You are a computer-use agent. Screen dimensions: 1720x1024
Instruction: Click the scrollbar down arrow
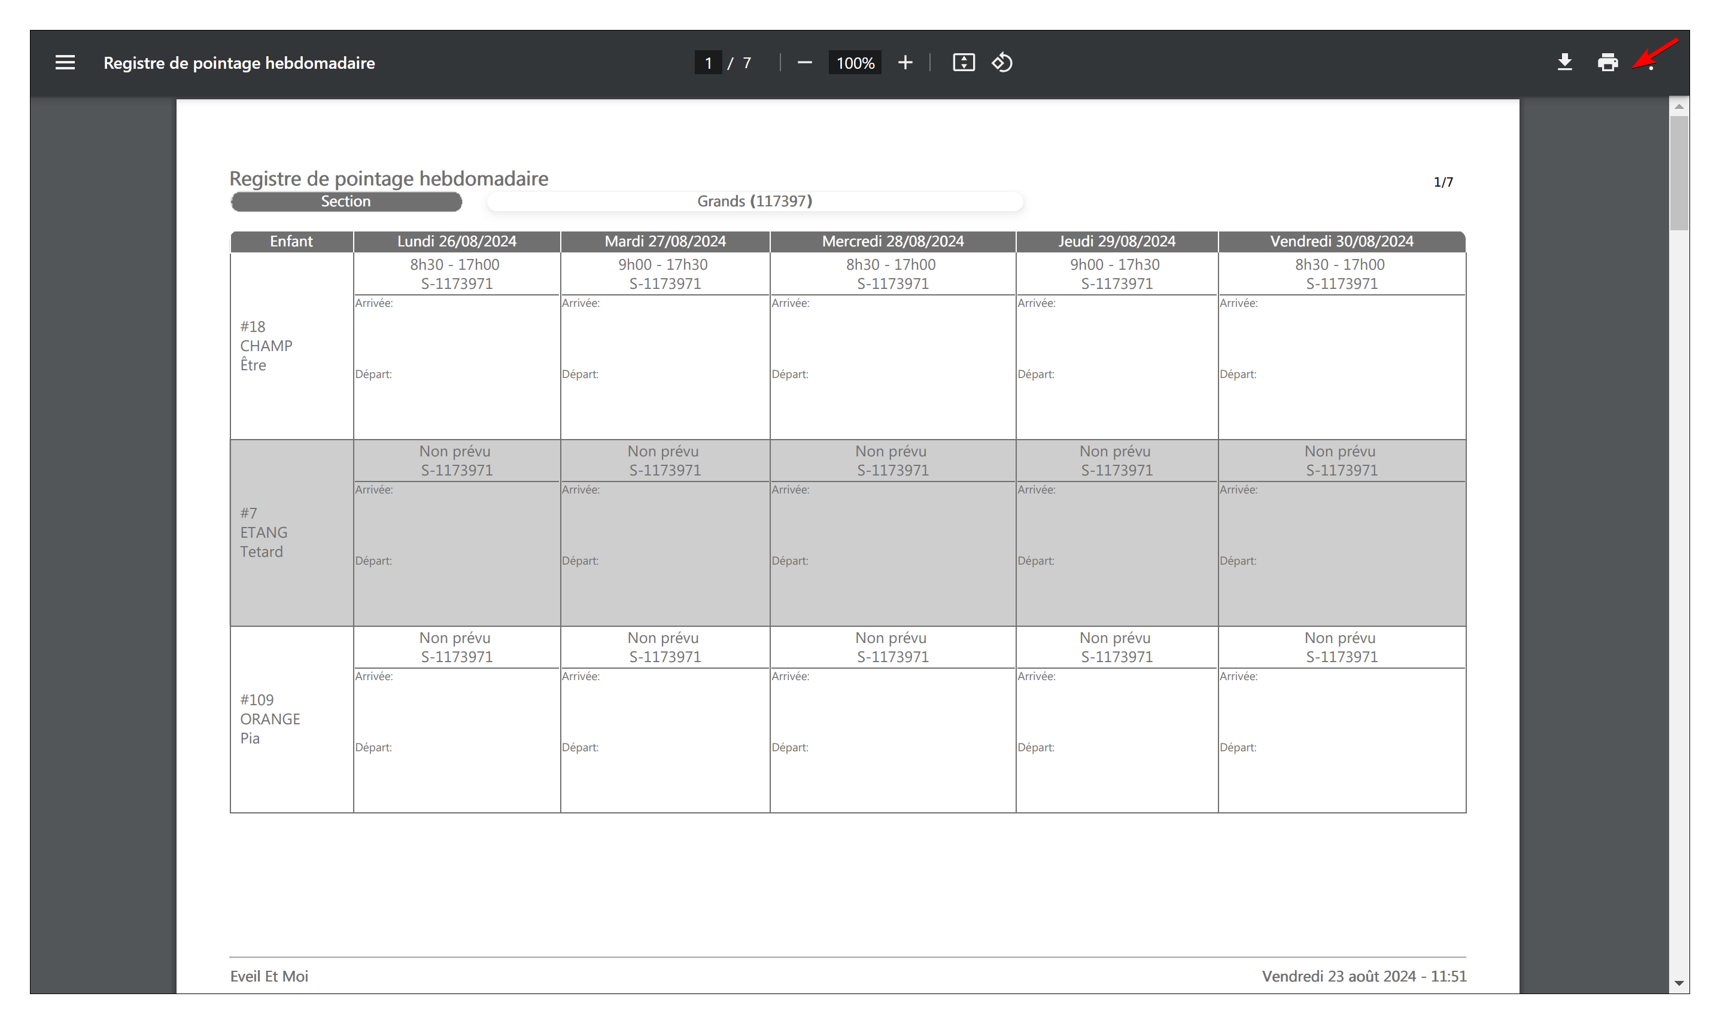[x=1679, y=983]
